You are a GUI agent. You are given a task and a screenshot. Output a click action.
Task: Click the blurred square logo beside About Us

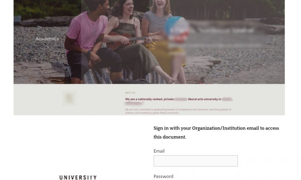[69, 98]
